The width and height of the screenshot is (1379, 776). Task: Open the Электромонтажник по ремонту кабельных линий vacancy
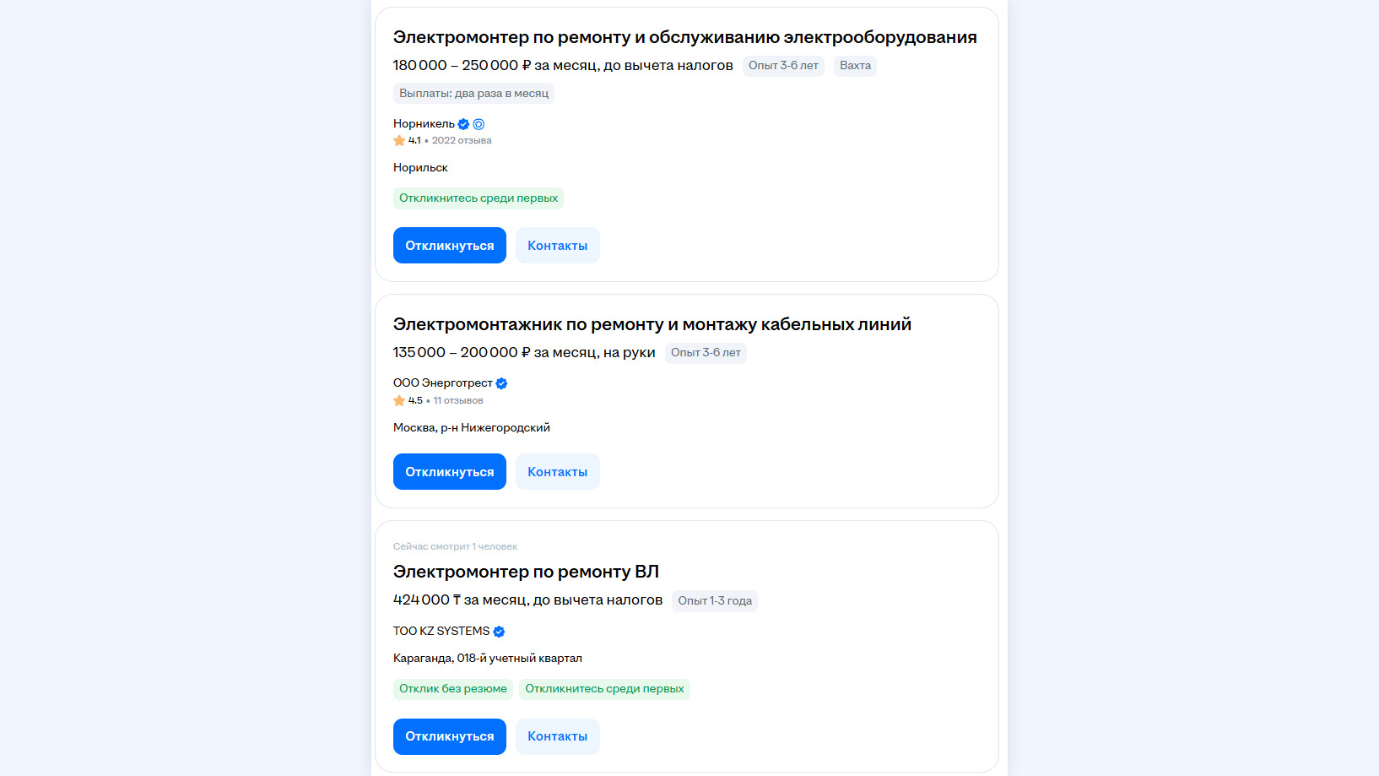(x=652, y=324)
